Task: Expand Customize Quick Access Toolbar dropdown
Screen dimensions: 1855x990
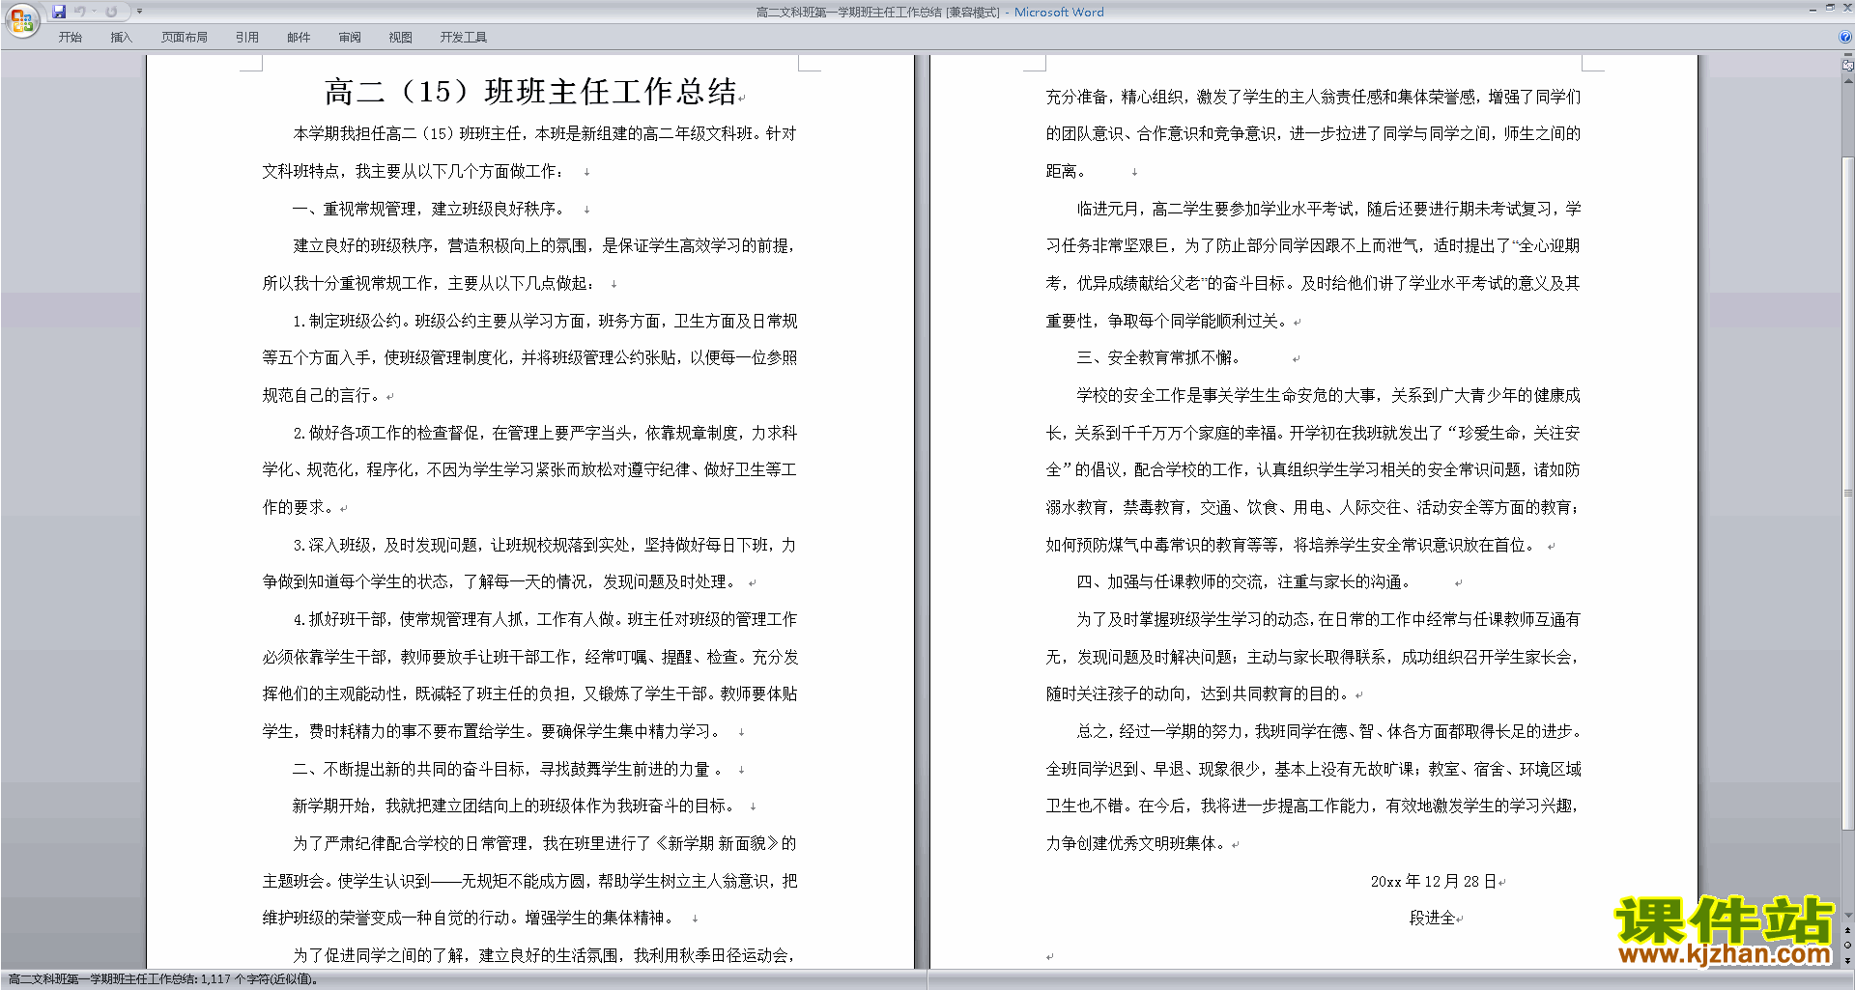Action: pos(139,12)
